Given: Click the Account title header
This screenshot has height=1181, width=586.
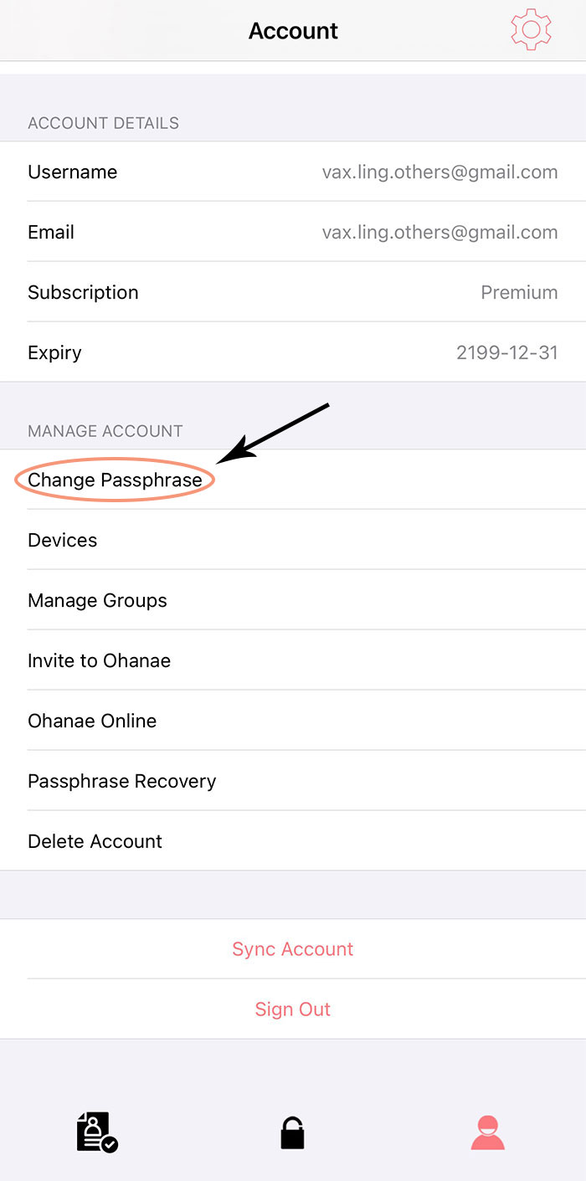Looking at the screenshot, I should click(x=293, y=31).
